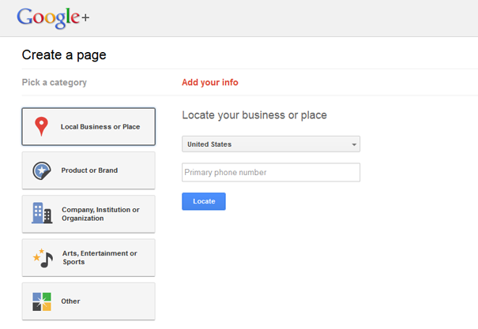Click the Create a page heading
This screenshot has height=329, width=478.
64,55
